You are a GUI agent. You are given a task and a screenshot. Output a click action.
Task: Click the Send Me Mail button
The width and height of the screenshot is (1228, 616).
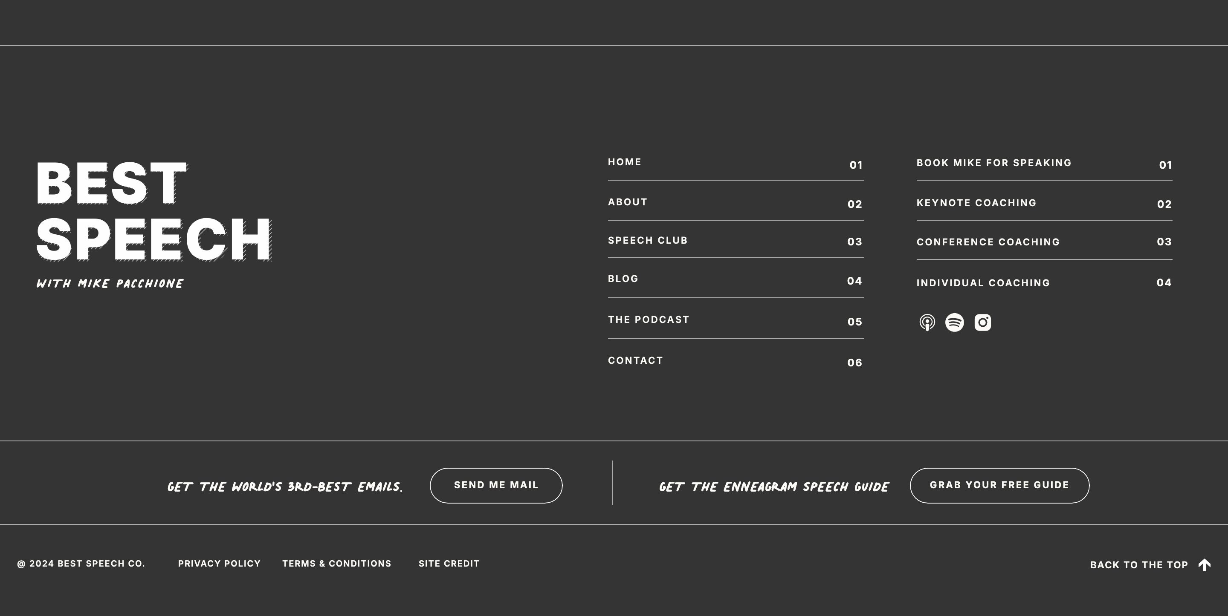496,486
